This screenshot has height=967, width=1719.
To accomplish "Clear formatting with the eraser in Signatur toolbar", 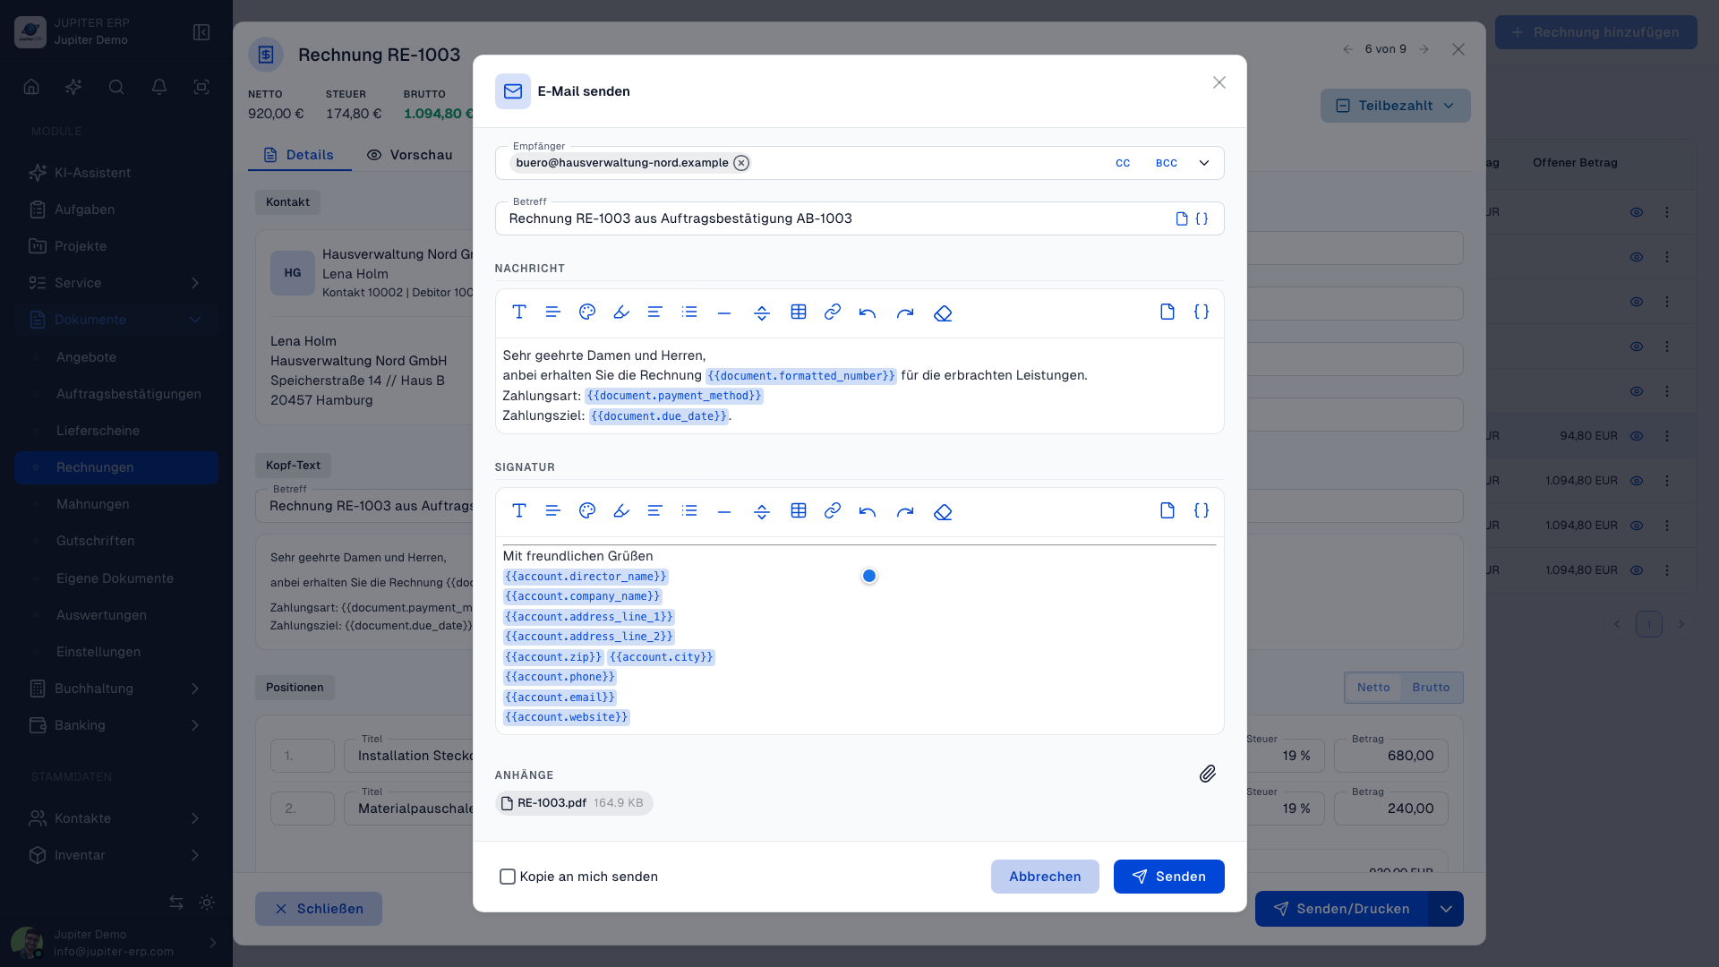I will pos(943,511).
